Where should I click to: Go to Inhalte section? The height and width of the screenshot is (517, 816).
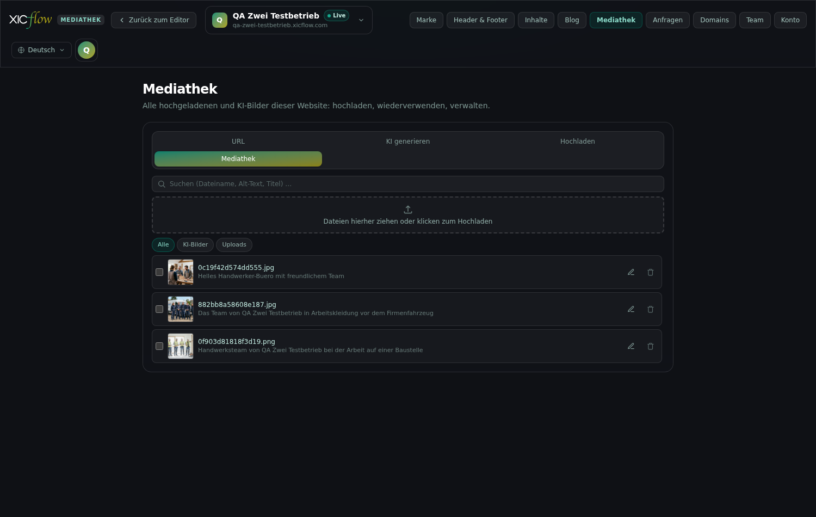pyautogui.click(x=536, y=20)
